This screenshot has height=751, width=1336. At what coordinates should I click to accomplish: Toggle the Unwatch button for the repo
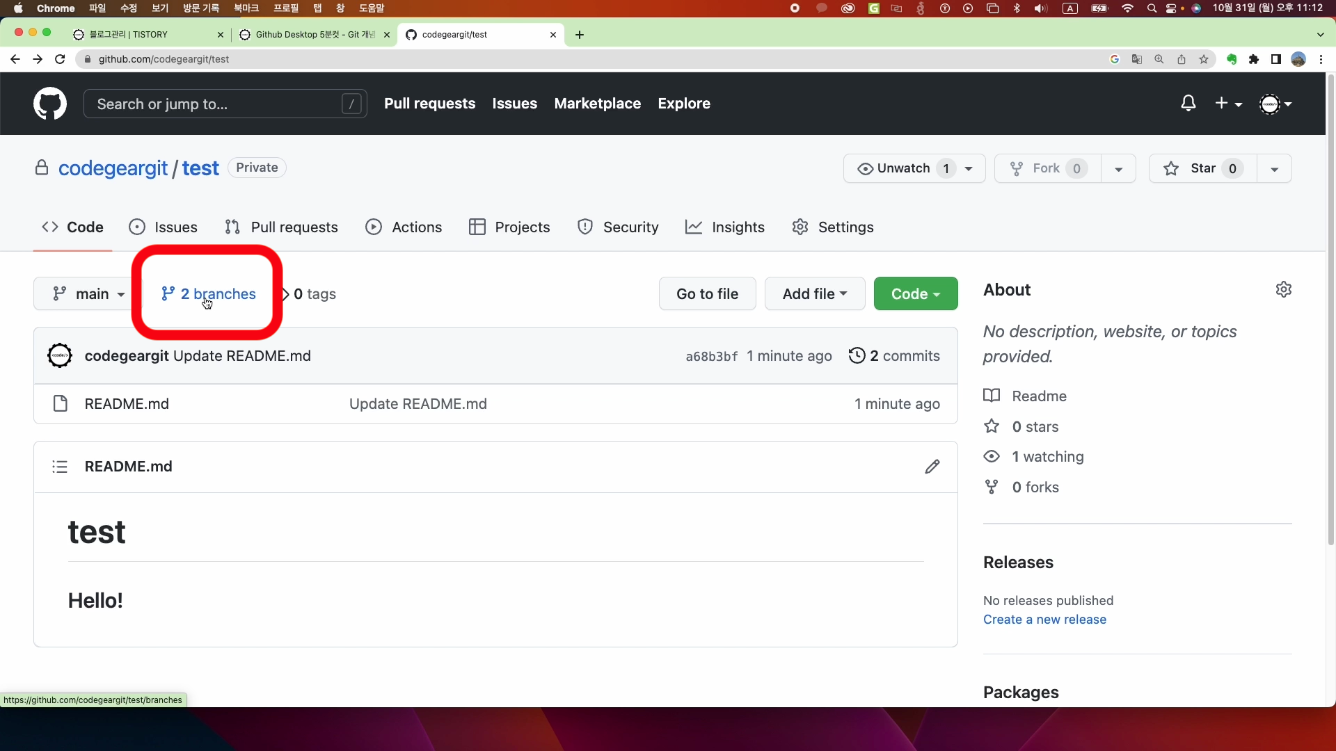click(903, 168)
